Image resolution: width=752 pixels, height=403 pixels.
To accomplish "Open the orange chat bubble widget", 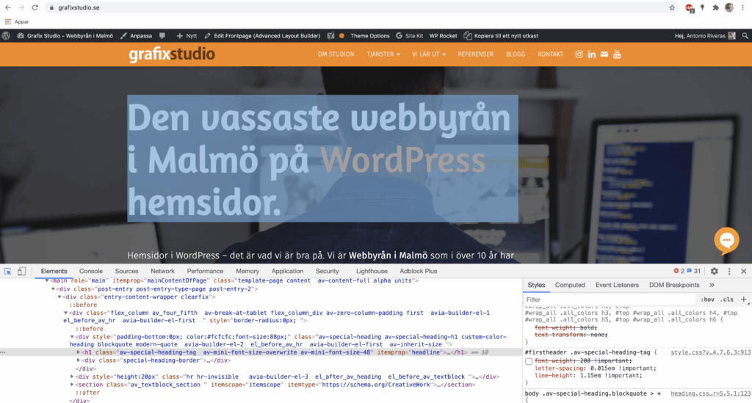I will coord(726,240).
